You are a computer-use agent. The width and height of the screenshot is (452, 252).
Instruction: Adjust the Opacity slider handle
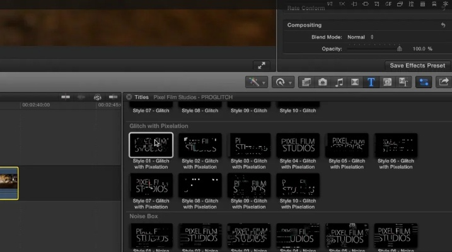click(x=399, y=49)
